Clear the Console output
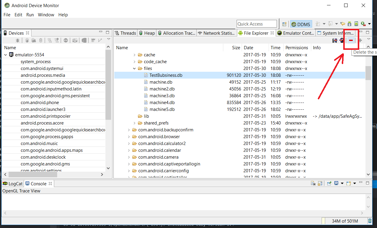 tap(313, 183)
